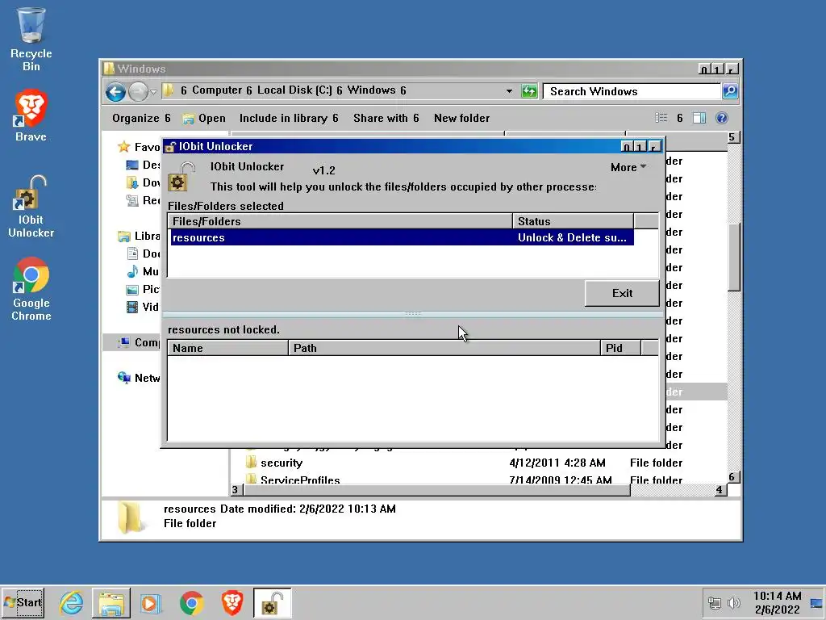The height and width of the screenshot is (620, 826).
Task: Open Internet Explorer from the taskbar
Action: [x=71, y=602]
